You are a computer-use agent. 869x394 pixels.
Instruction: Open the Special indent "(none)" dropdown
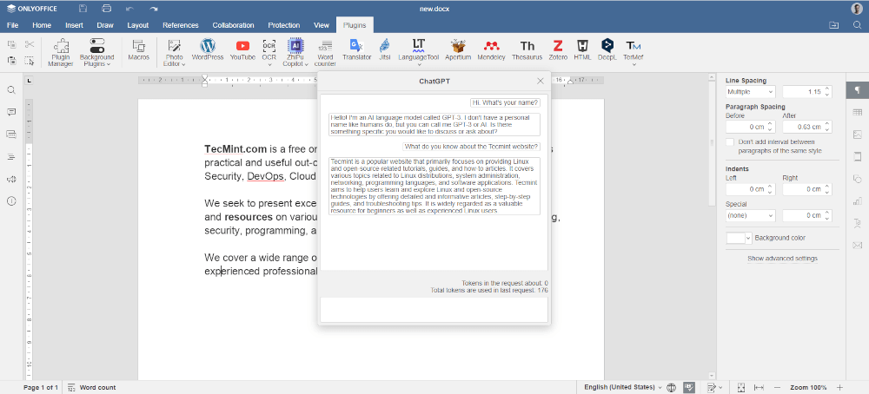pyautogui.click(x=750, y=215)
